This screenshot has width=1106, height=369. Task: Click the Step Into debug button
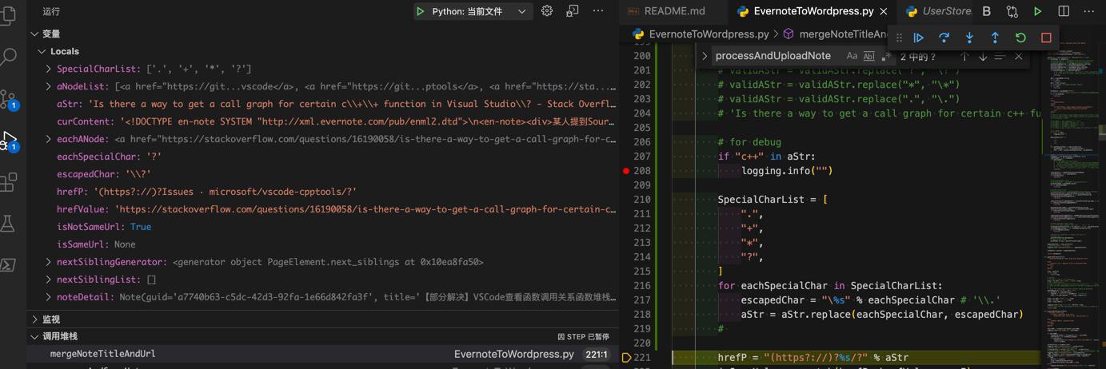970,38
